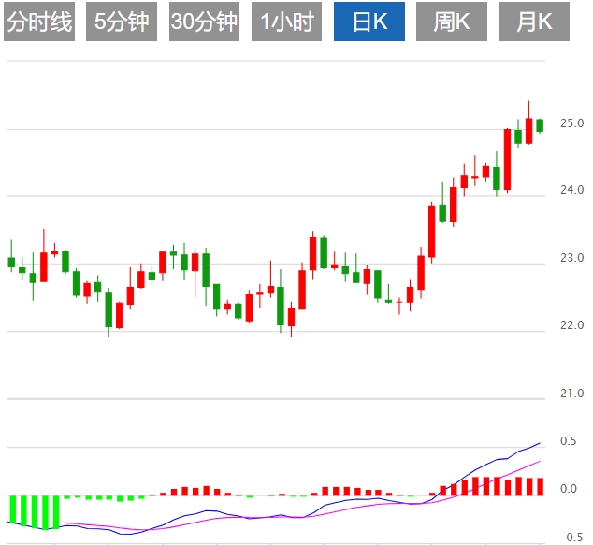The height and width of the screenshot is (545, 593).
Task: Select the highlighted 日K tab
Action: pyautogui.click(x=369, y=22)
